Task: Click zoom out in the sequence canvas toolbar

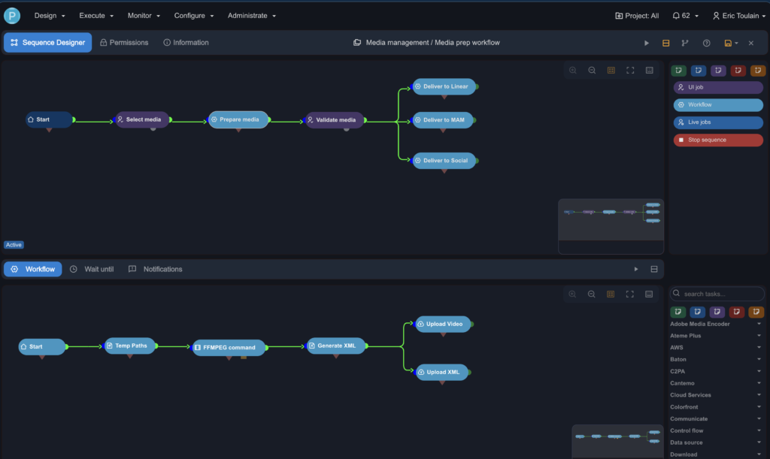Action: pos(592,71)
